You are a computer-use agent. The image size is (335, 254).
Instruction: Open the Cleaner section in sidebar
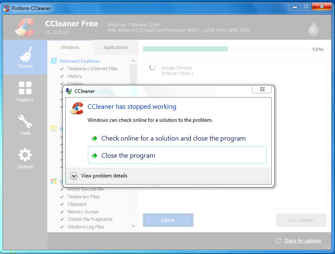coord(25,57)
